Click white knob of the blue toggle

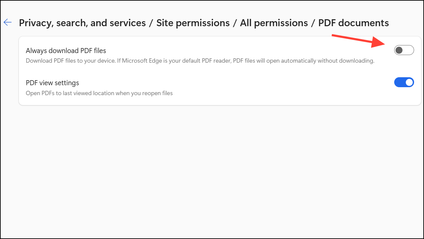click(x=409, y=83)
